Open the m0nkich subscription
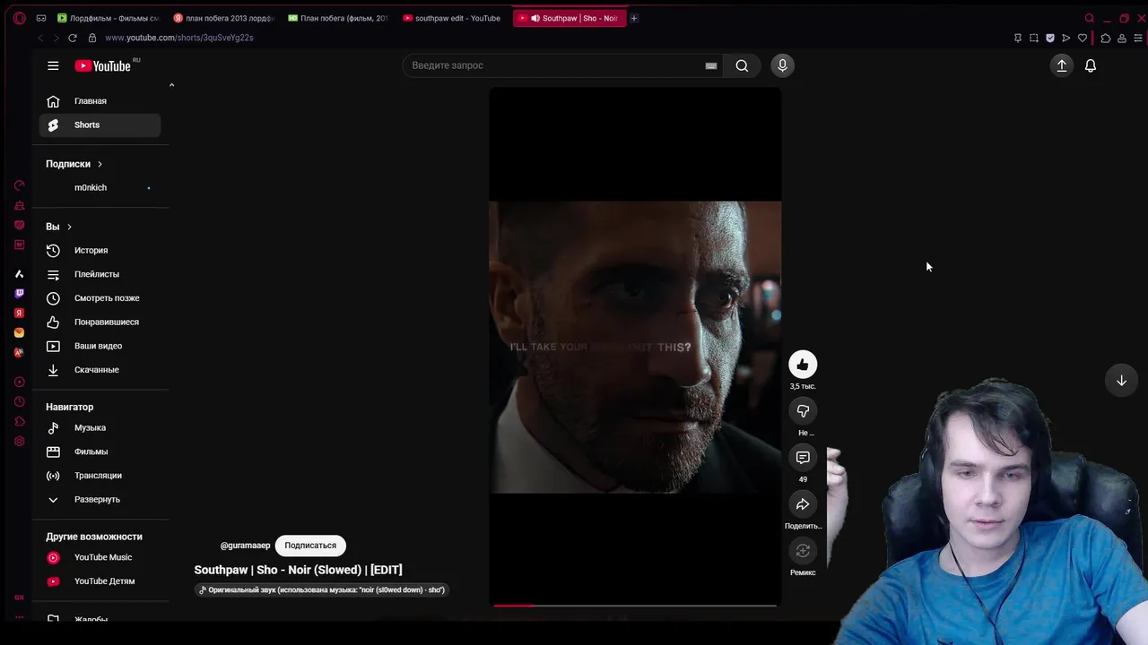The image size is (1148, 645). click(100, 188)
